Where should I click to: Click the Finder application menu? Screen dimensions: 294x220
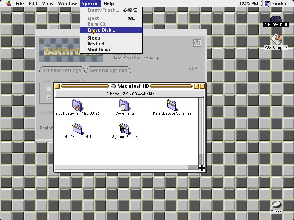click(x=276, y=3)
